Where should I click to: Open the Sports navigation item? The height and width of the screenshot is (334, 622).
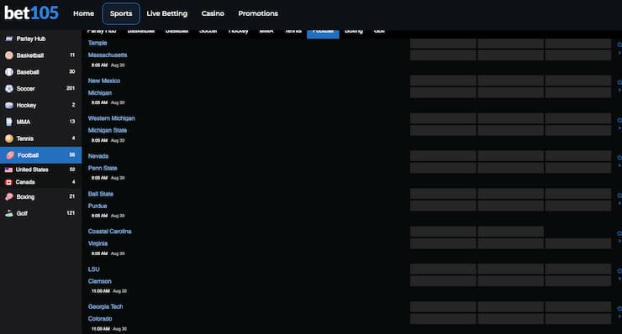coord(121,13)
